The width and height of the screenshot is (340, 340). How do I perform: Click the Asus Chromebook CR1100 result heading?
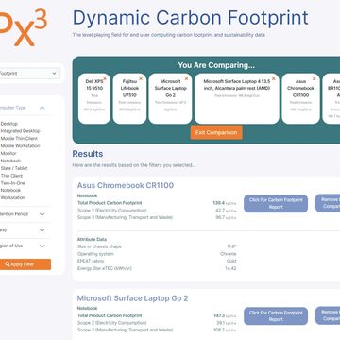pos(126,185)
